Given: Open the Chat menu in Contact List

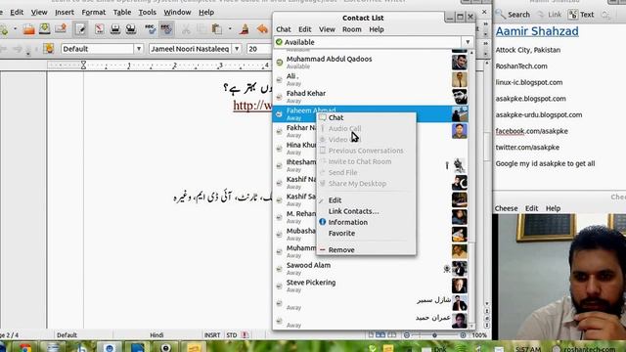Looking at the screenshot, I should [283, 29].
